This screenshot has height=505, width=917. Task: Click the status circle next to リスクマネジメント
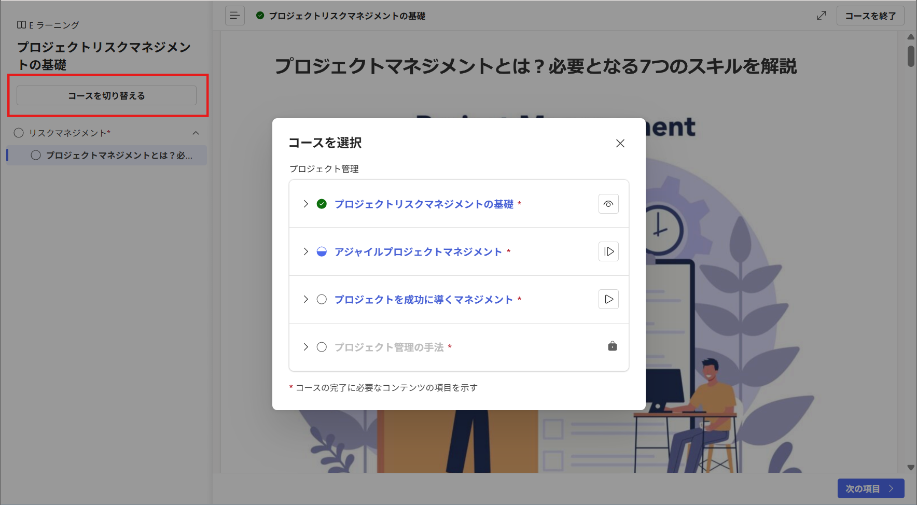click(19, 133)
